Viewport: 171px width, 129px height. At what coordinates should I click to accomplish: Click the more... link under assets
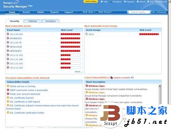(78, 72)
